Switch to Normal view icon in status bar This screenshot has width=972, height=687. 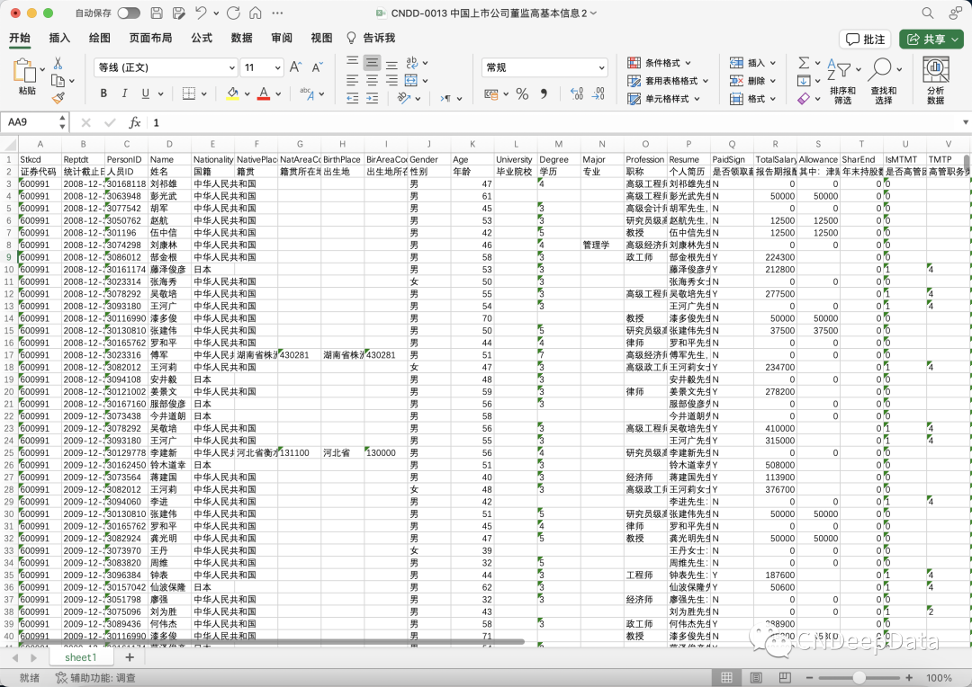point(726,678)
